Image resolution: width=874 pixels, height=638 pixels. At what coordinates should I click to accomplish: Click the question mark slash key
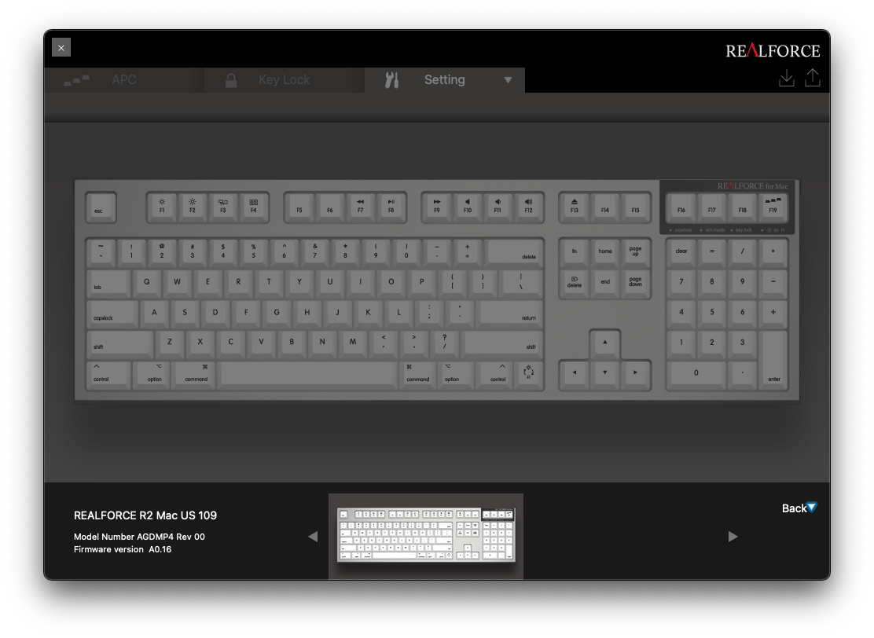click(444, 343)
